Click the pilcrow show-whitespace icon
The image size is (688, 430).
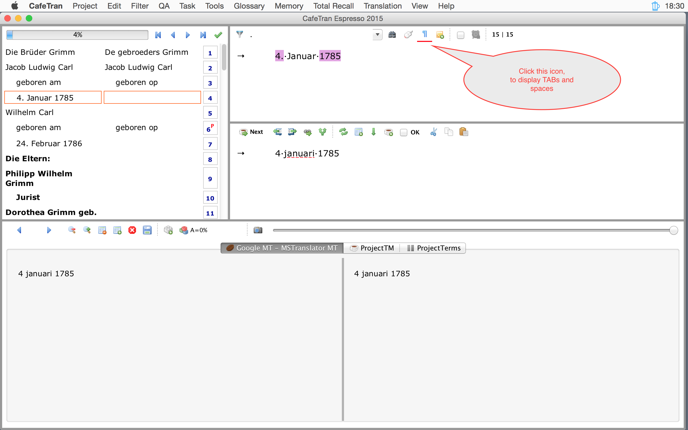point(424,34)
